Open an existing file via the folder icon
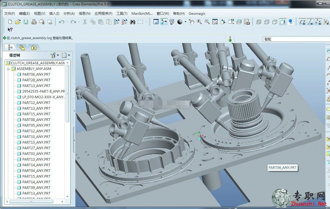 [18, 22]
